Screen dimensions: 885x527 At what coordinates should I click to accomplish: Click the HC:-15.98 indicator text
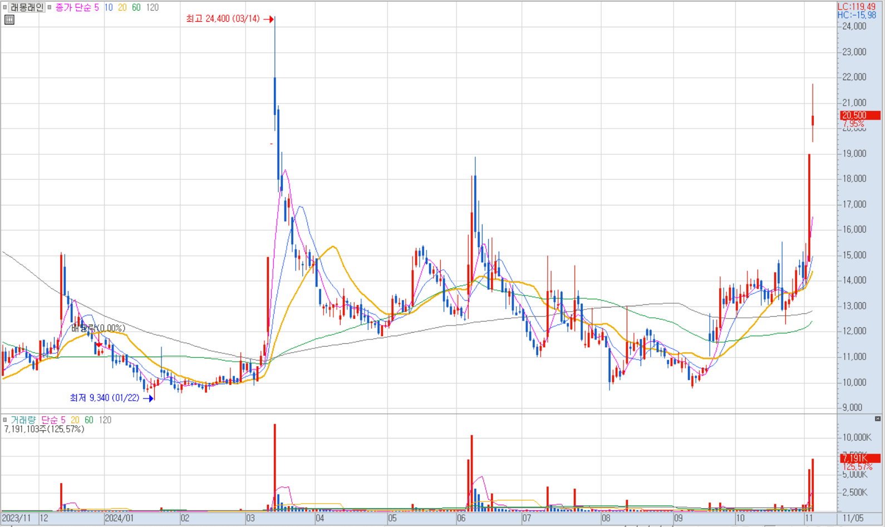pos(857,15)
